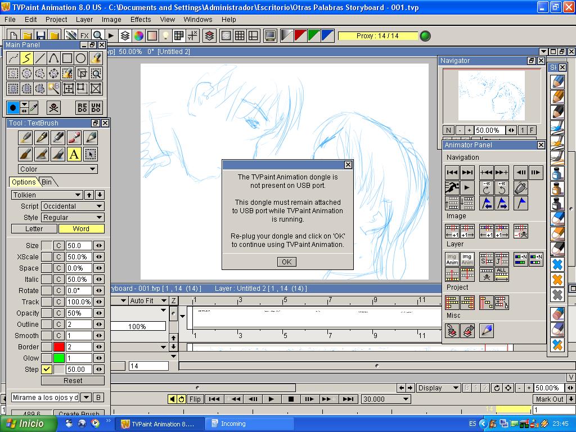Image resolution: width=576 pixels, height=432 pixels.
Task: Click the running man icon in Animator Panel
Action: coord(452,188)
